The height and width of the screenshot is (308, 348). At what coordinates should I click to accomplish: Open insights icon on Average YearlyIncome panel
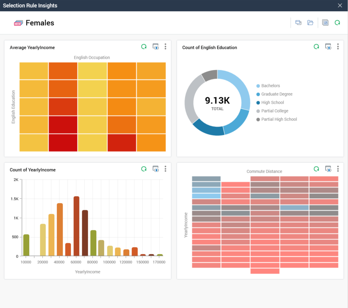[x=155, y=47]
